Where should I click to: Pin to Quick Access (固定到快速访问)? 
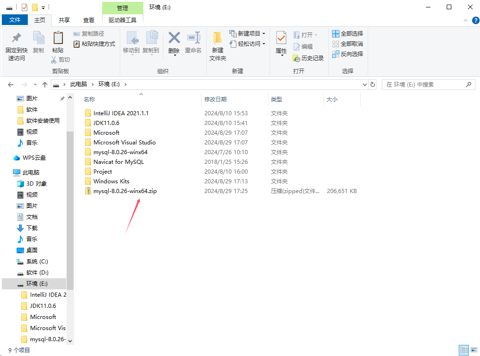point(17,46)
